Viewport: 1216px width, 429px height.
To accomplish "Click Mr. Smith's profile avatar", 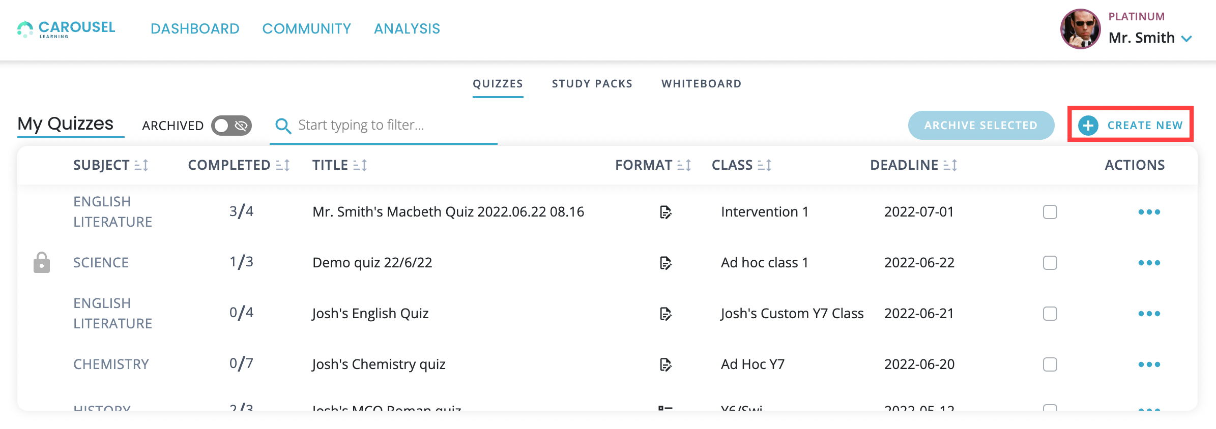I will click(1080, 29).
